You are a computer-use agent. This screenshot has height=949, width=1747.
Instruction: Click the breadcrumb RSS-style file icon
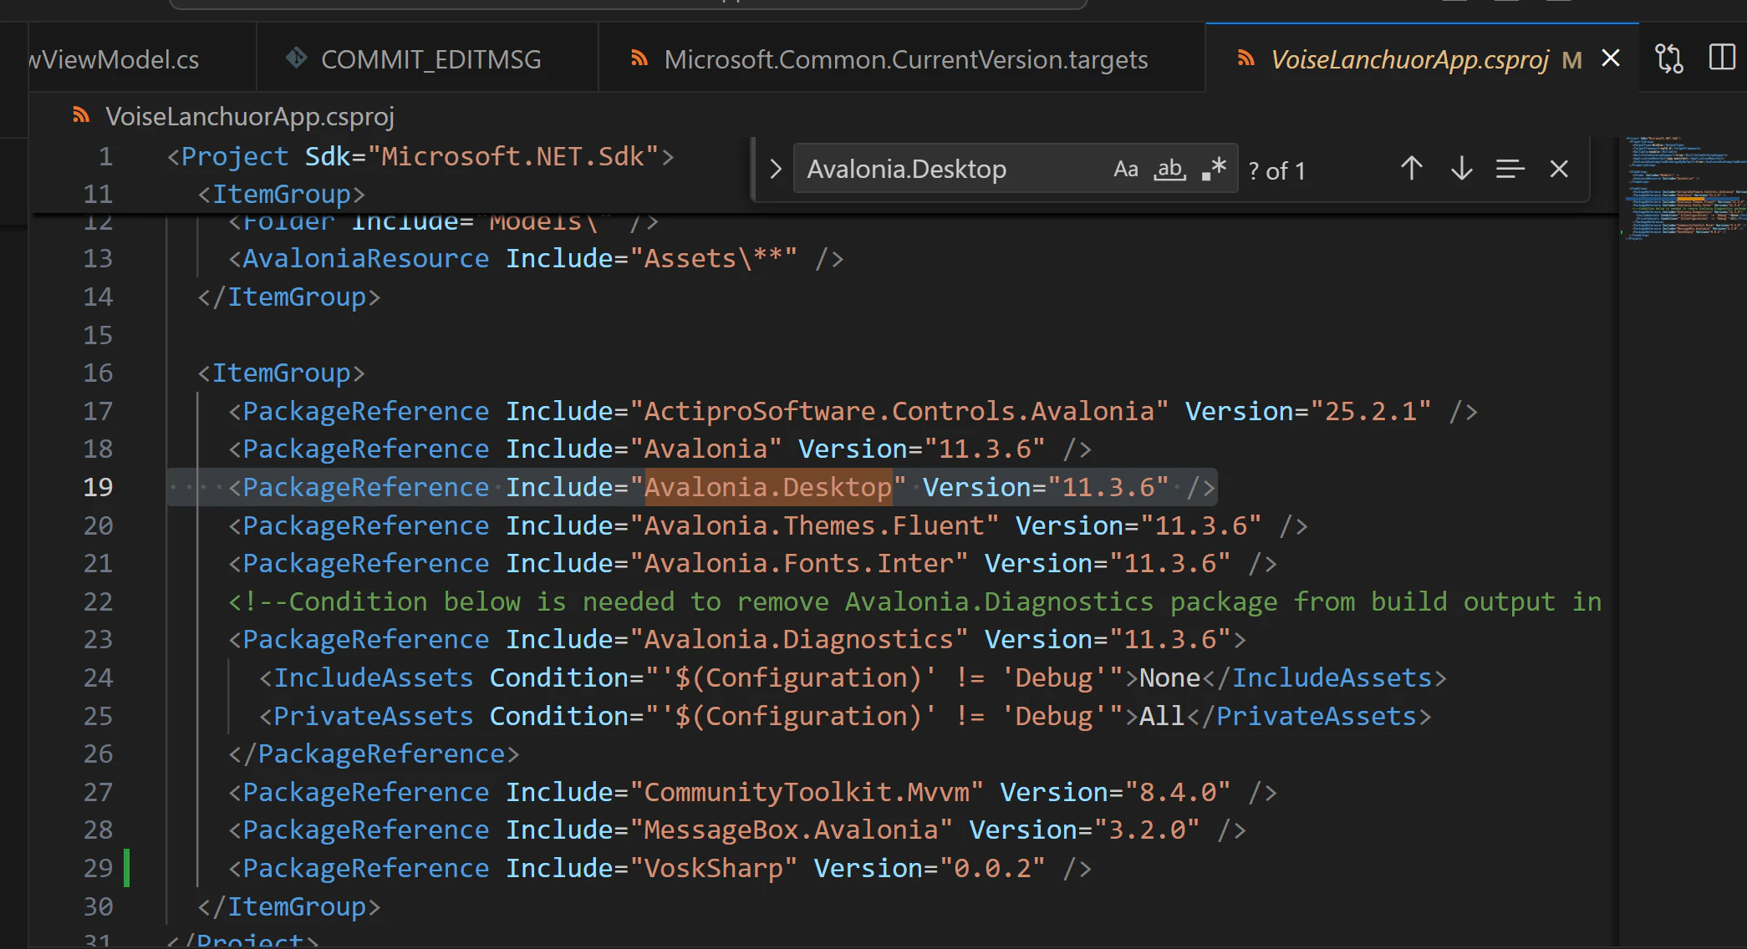[81, 115]
